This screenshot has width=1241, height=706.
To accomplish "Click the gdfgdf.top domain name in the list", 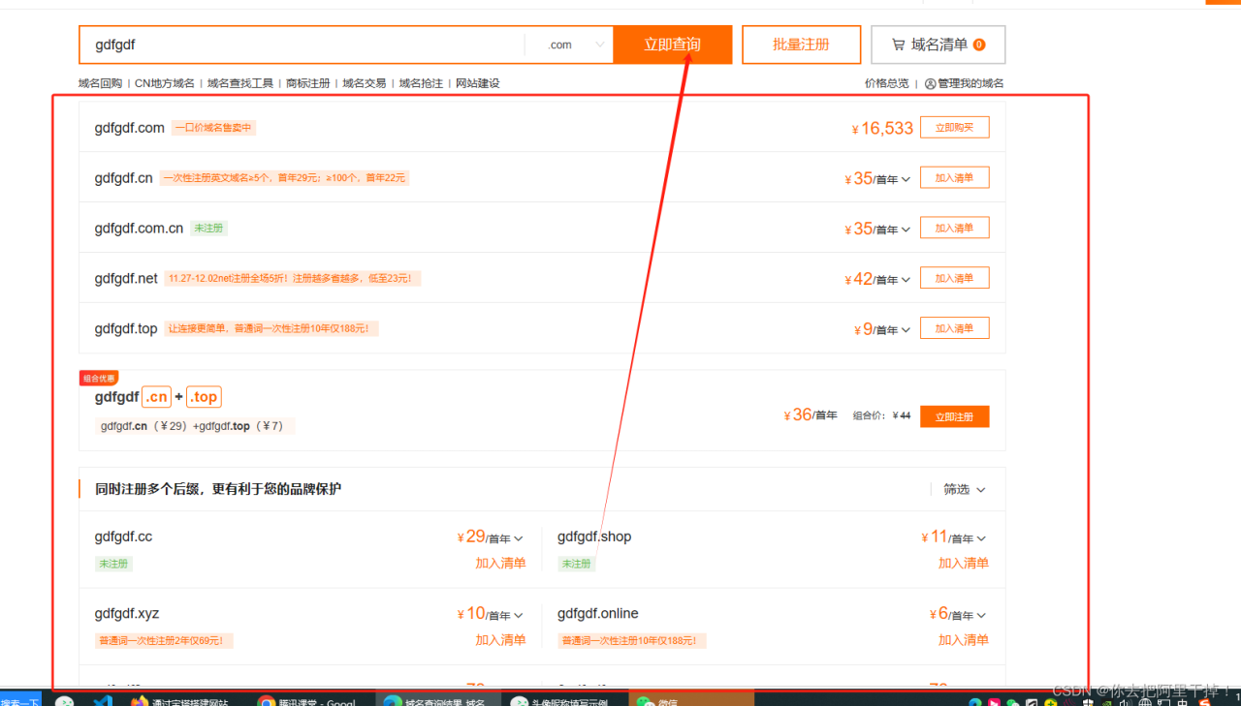I will coord(126,329).
